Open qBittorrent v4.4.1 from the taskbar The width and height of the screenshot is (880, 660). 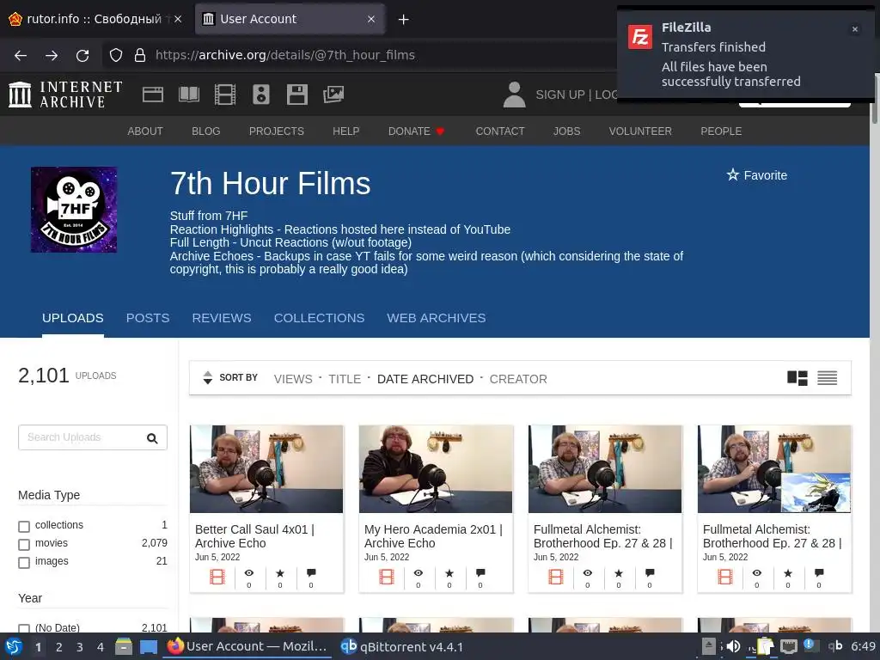point(402,646)
